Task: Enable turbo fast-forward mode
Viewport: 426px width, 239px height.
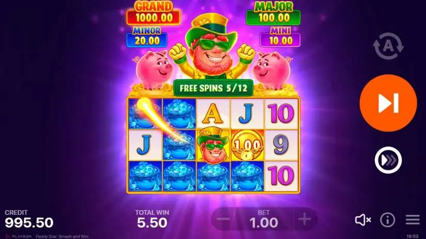Action: coord(388,160)
